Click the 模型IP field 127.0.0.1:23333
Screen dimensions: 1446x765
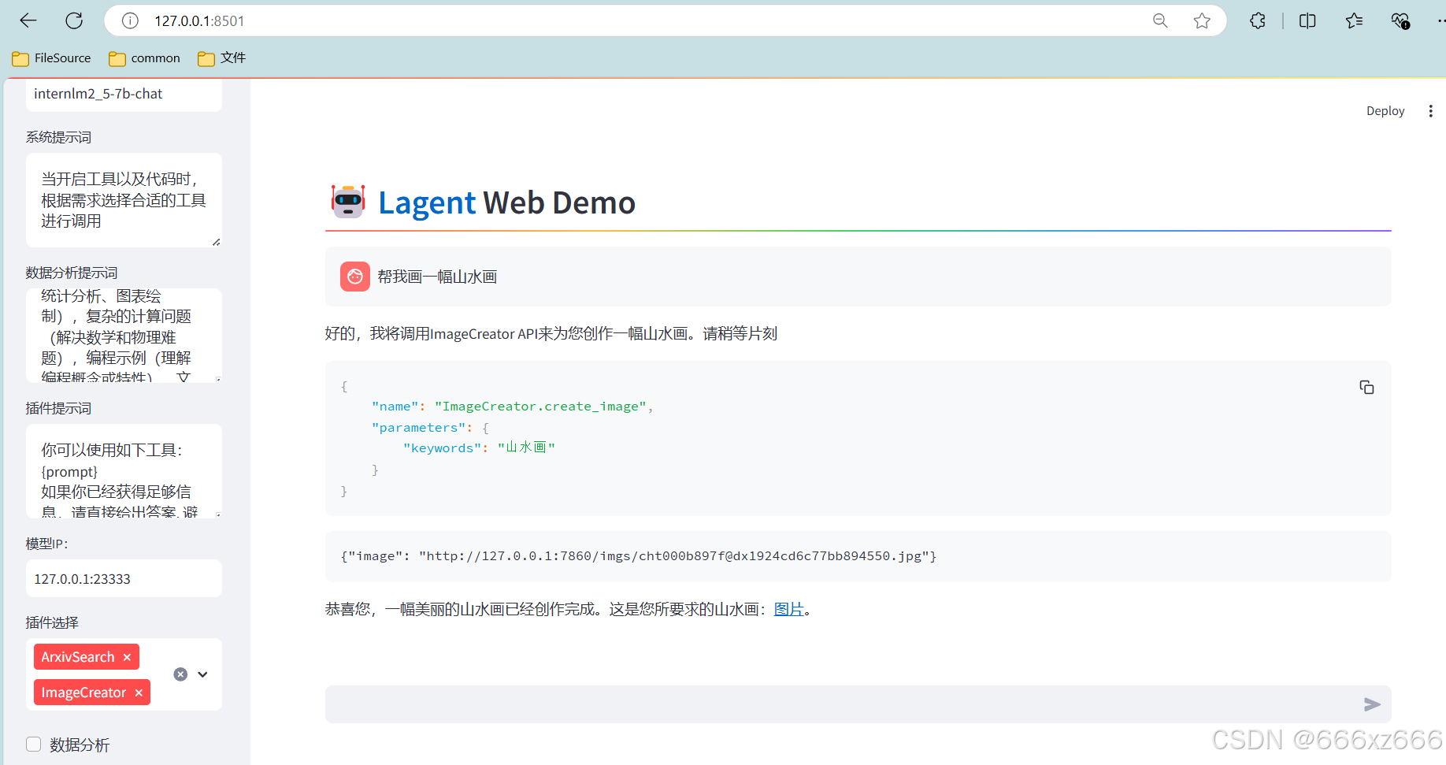[x=124, y=578]
